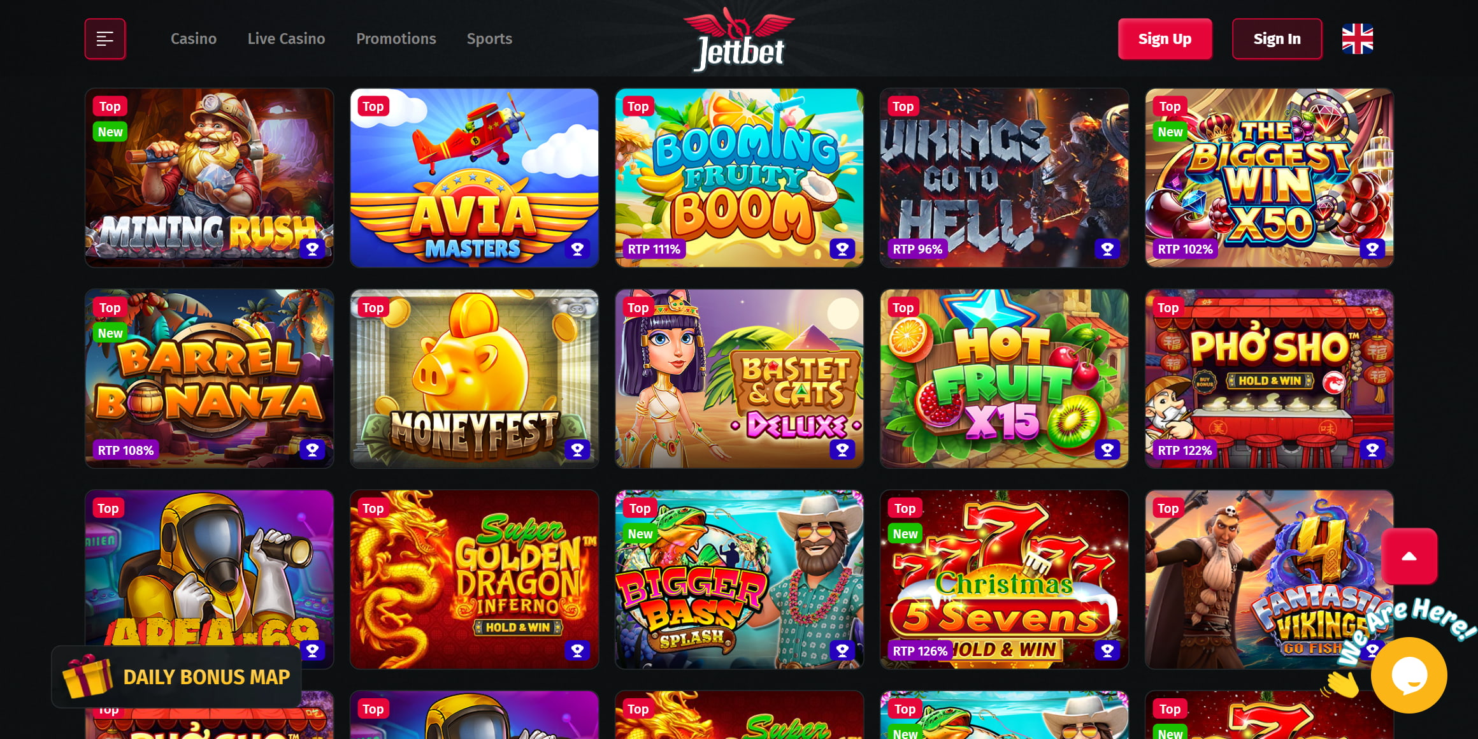Open Super Golden Dragon Inferno game

pos(474,579)
